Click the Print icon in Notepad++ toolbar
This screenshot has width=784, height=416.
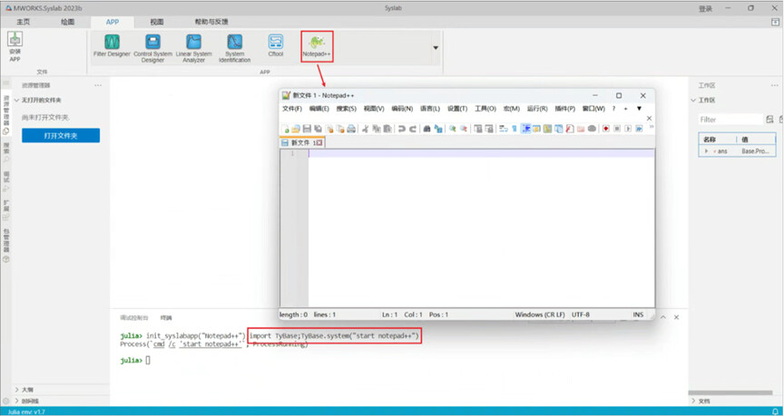[x=351, y=129]
